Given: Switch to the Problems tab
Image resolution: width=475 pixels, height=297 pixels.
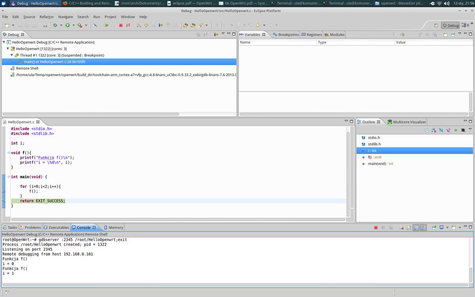Looking at the screenshot, I should click(x=30, y=227).
